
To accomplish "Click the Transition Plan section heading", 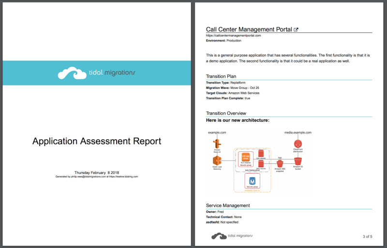I will (x=221, y=76).
